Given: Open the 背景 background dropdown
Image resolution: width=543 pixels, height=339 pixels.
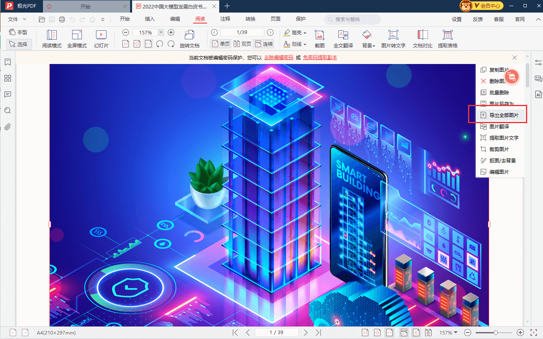Looking at the screenshot, I should [368, 45].
